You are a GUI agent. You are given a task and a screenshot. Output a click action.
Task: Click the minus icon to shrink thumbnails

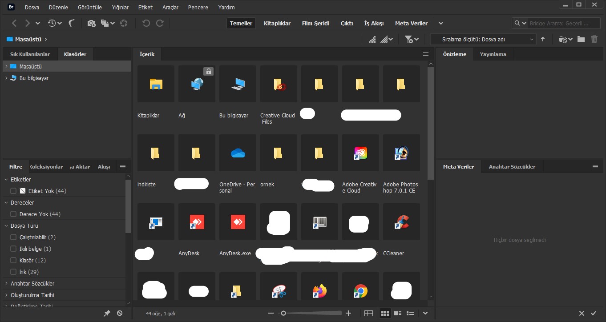click(271, 313)
